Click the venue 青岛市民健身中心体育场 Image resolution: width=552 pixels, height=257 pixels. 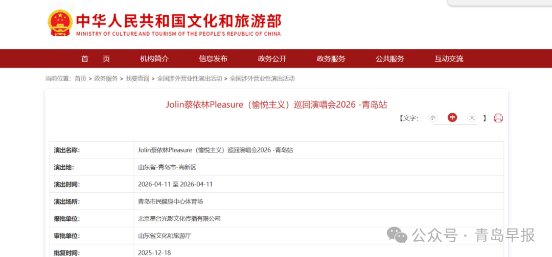pos(170,201)
